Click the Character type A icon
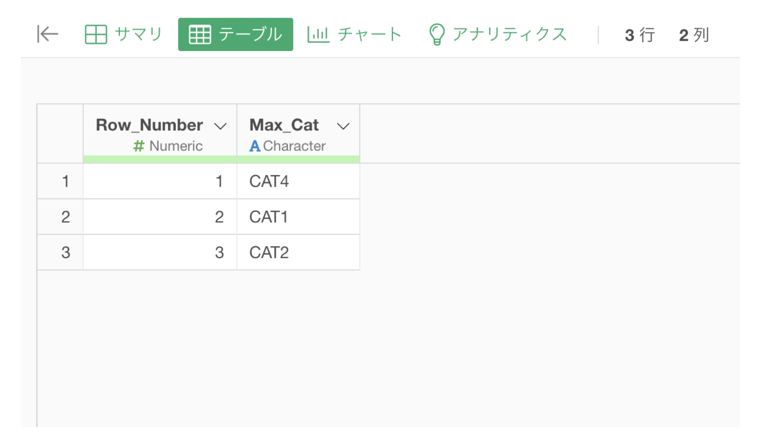Image resolution: width=772 pixels, height=441 pixels. click(x=255, y=146)
